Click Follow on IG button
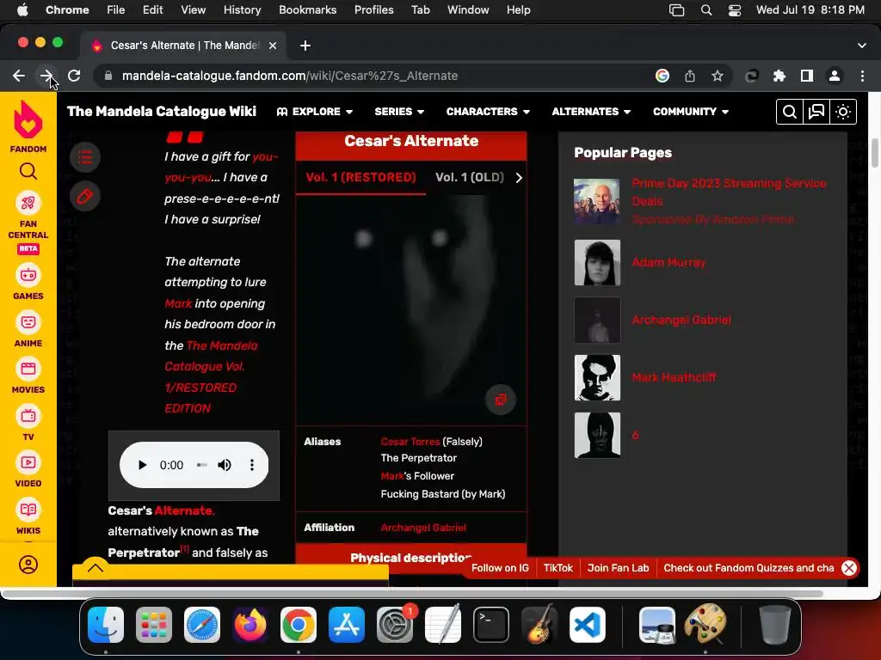The image size is (881, 660). 500,568
